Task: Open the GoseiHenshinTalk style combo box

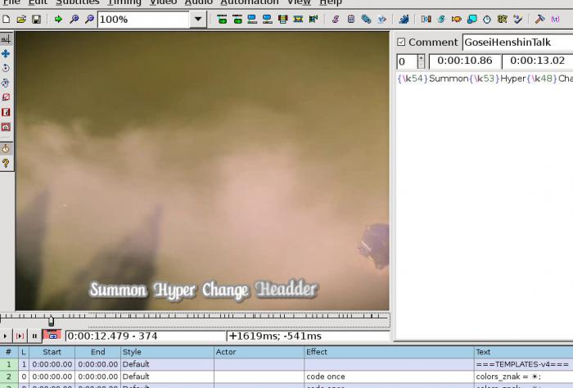Action: (x=517, y=42)
